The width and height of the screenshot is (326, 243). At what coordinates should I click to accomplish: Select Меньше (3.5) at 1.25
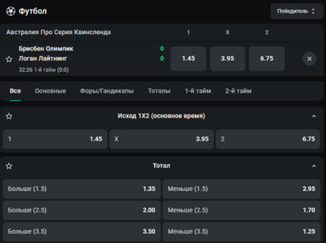click(241, 232)
